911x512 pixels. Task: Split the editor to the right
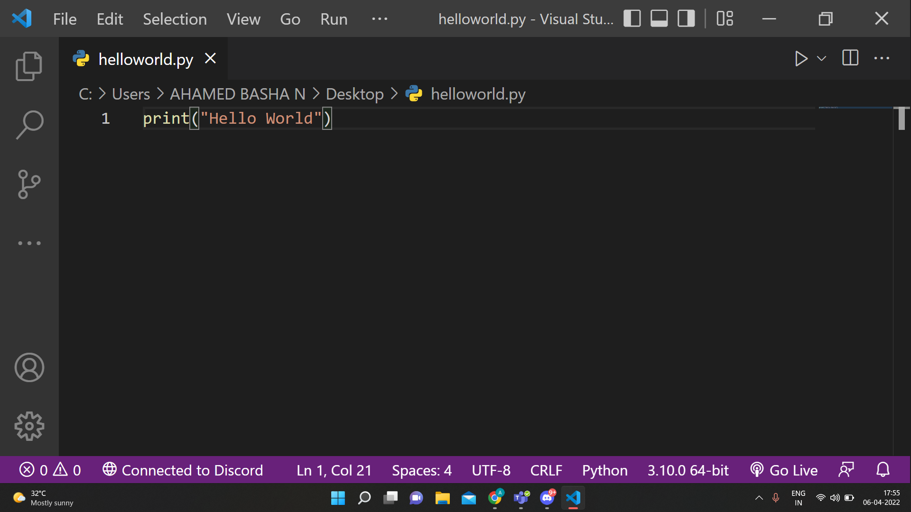pos(850,58)
